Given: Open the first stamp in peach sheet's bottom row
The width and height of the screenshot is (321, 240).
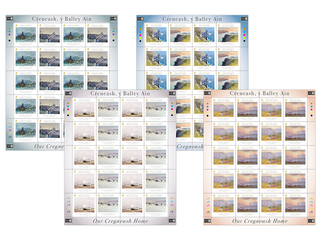Looking at the screenshot, I should (223, 205).
